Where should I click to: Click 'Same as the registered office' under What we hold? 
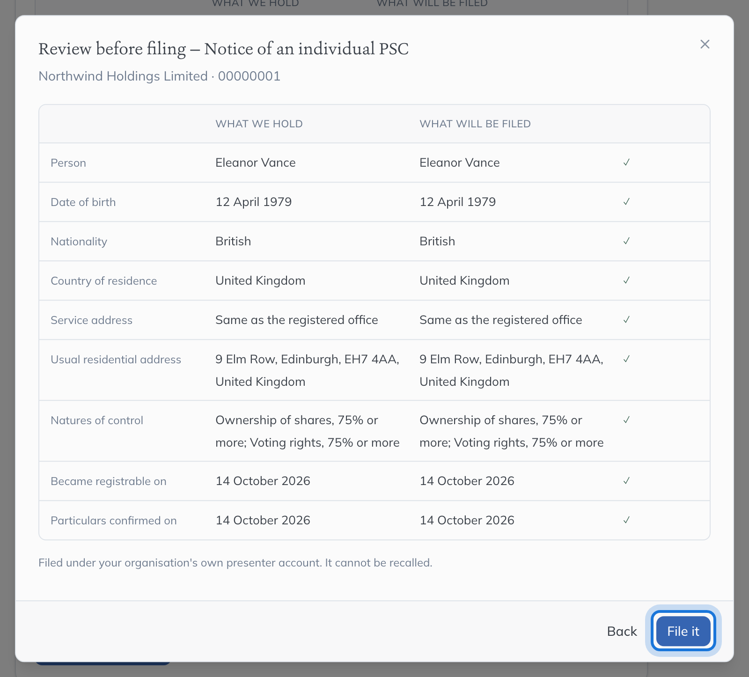pyautogui.click(x=296, y=320)
